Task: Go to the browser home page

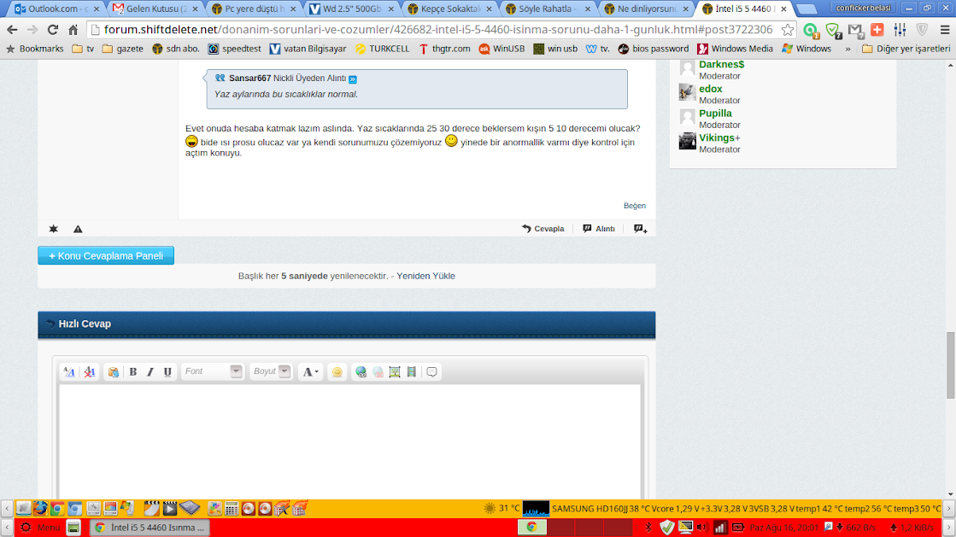Action: tap(73, 30)
